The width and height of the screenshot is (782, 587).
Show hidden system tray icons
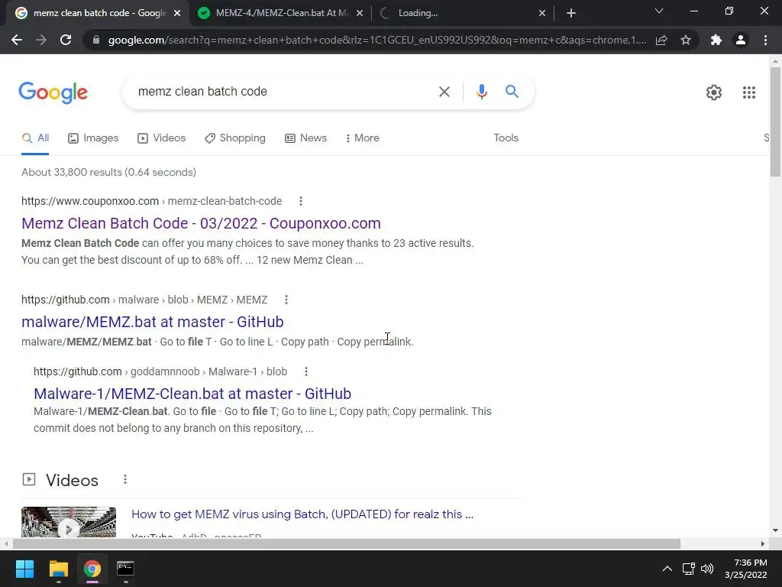click(667, 569)
